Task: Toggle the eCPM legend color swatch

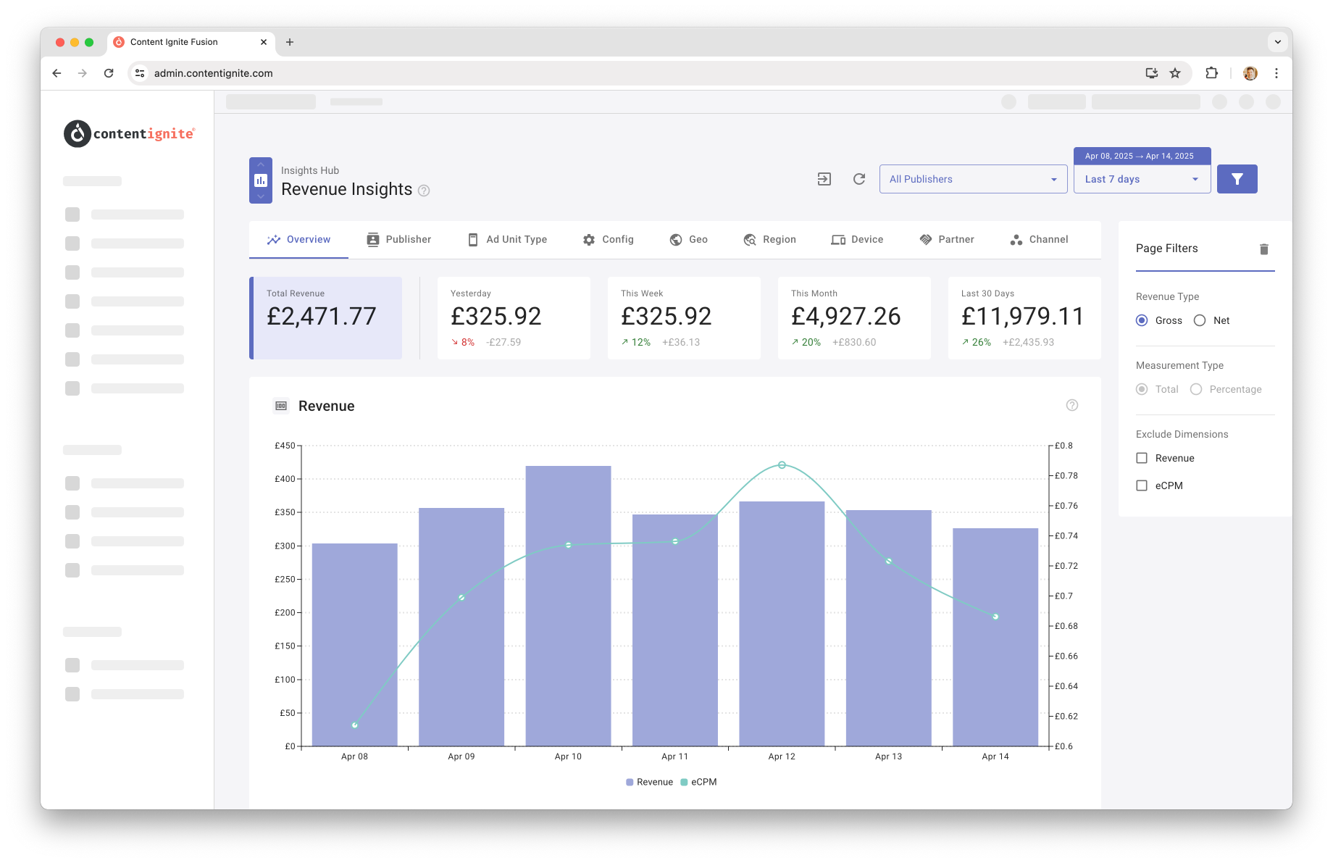Action: [x=684, y=782]
